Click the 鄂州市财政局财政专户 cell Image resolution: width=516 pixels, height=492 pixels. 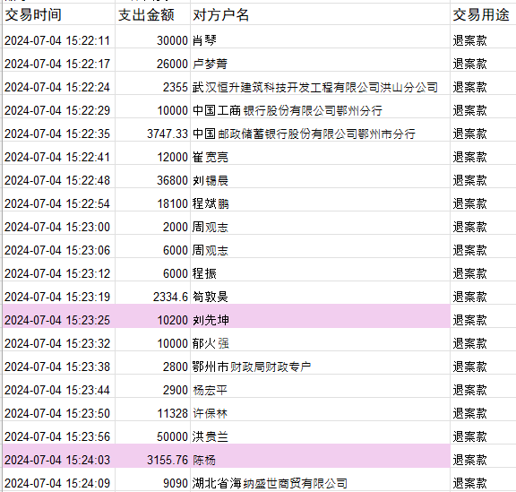320,367
